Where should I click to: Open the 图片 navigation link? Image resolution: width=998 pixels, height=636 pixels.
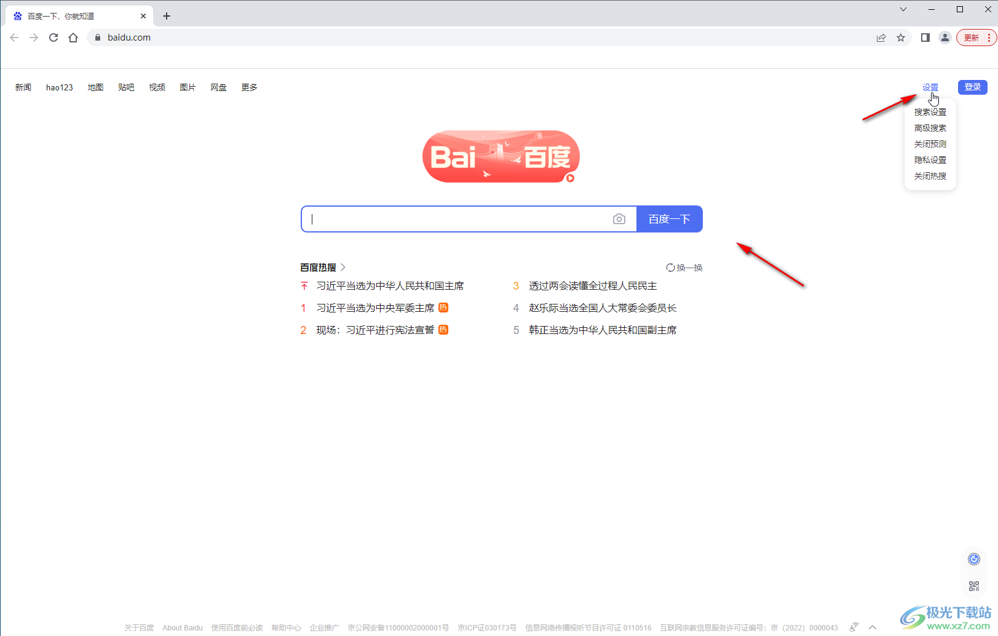(x=188, y=87)
